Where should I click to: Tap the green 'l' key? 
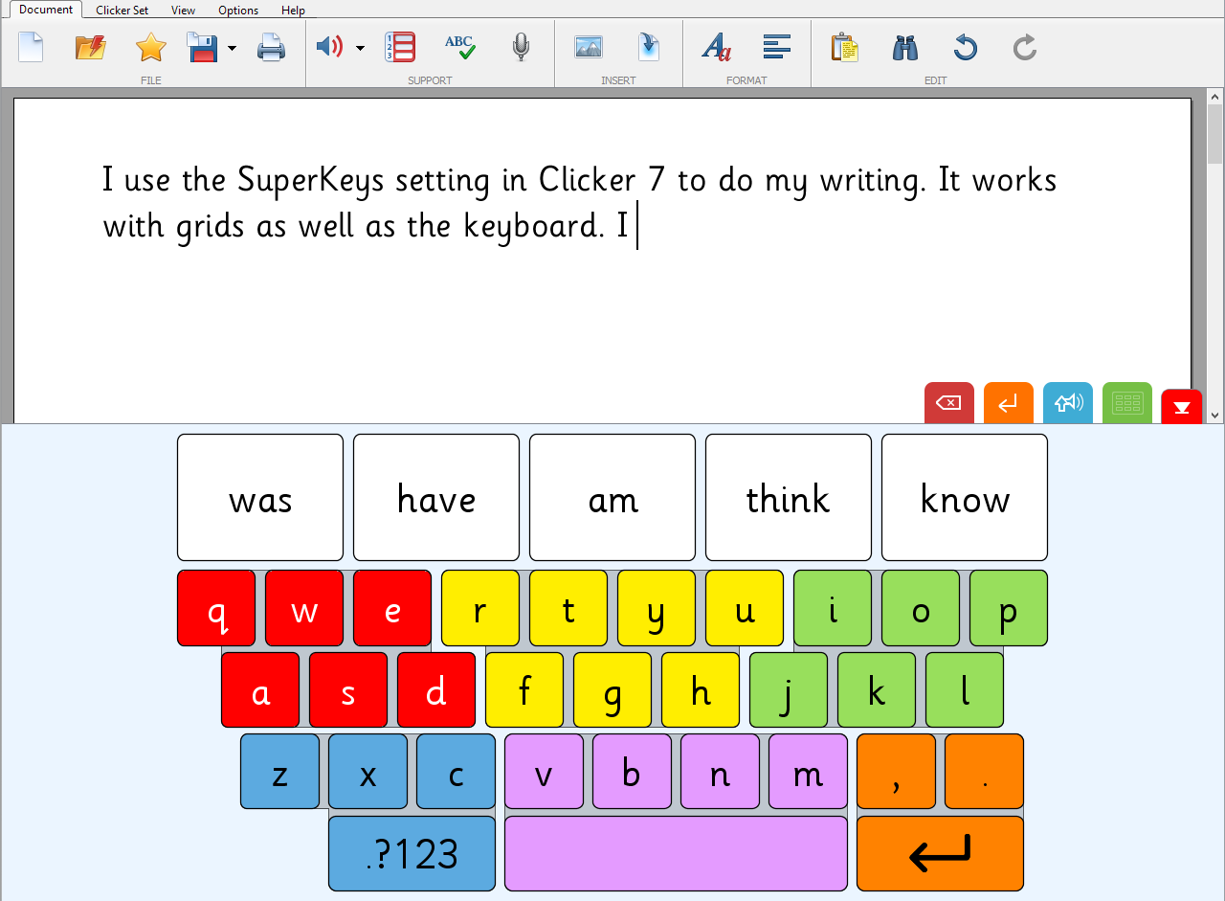[965, 689]
